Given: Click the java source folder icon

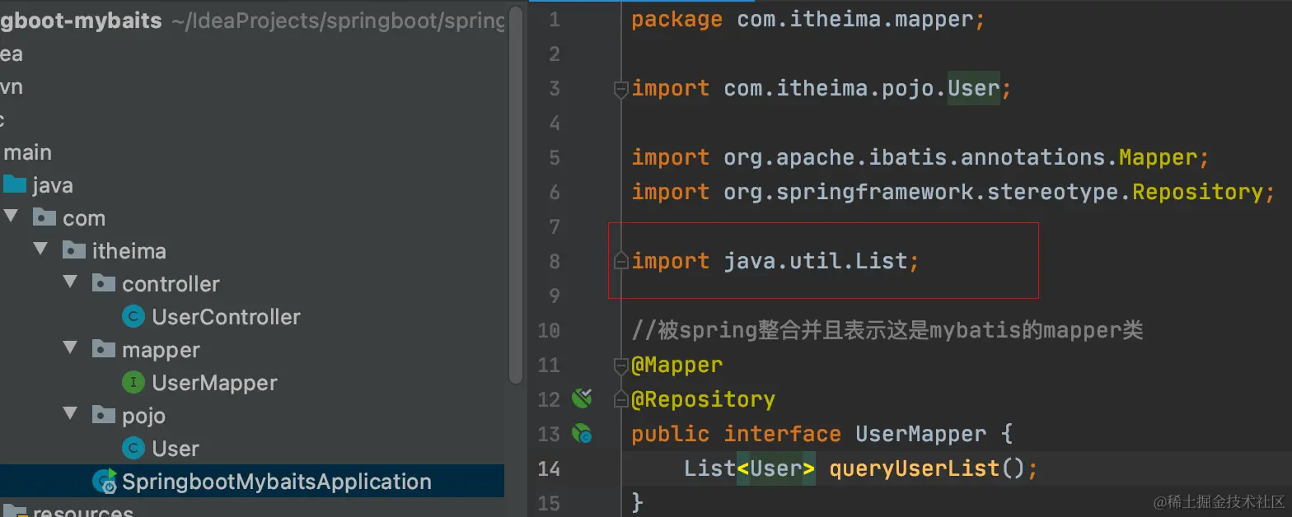Looking at the screenshot, I should pyautogui.click(x=15, y=185).
